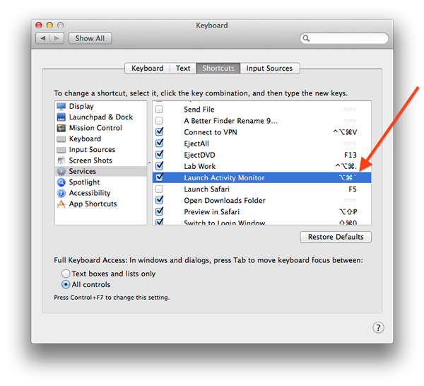The width and height of the screenshot is (424, 386).
Task: Click the F13 shortcut for EjectDVD
Action: pyautogui.click(x=351, y=155)
